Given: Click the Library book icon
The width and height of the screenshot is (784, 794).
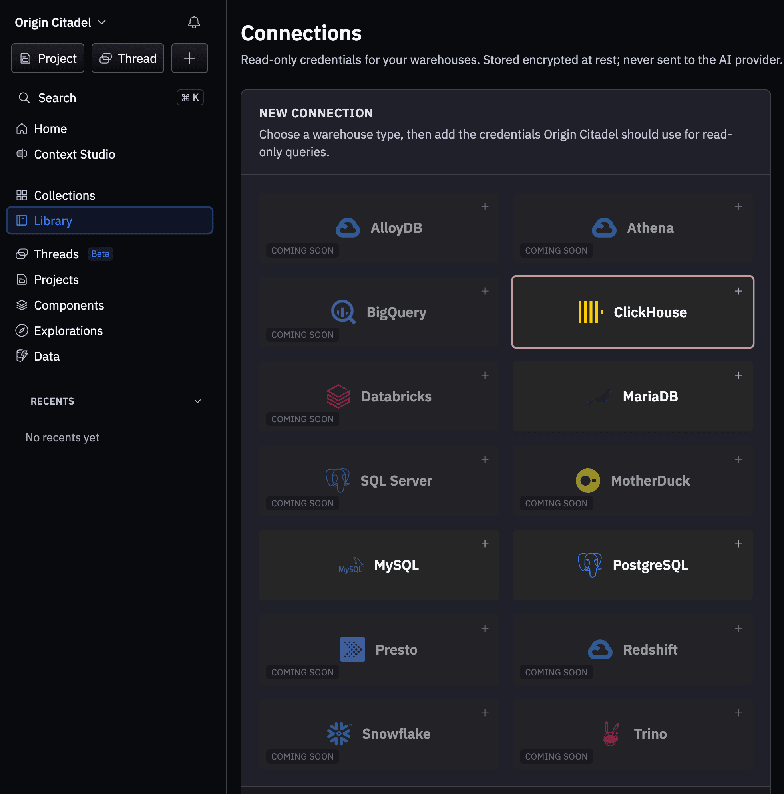Looking at the screenshot, I should [x=22, y=221].
